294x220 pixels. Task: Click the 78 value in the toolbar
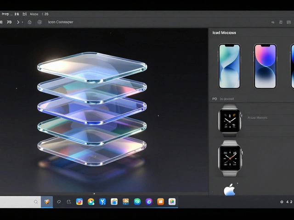pyautogui.click(x=9, y=22)
